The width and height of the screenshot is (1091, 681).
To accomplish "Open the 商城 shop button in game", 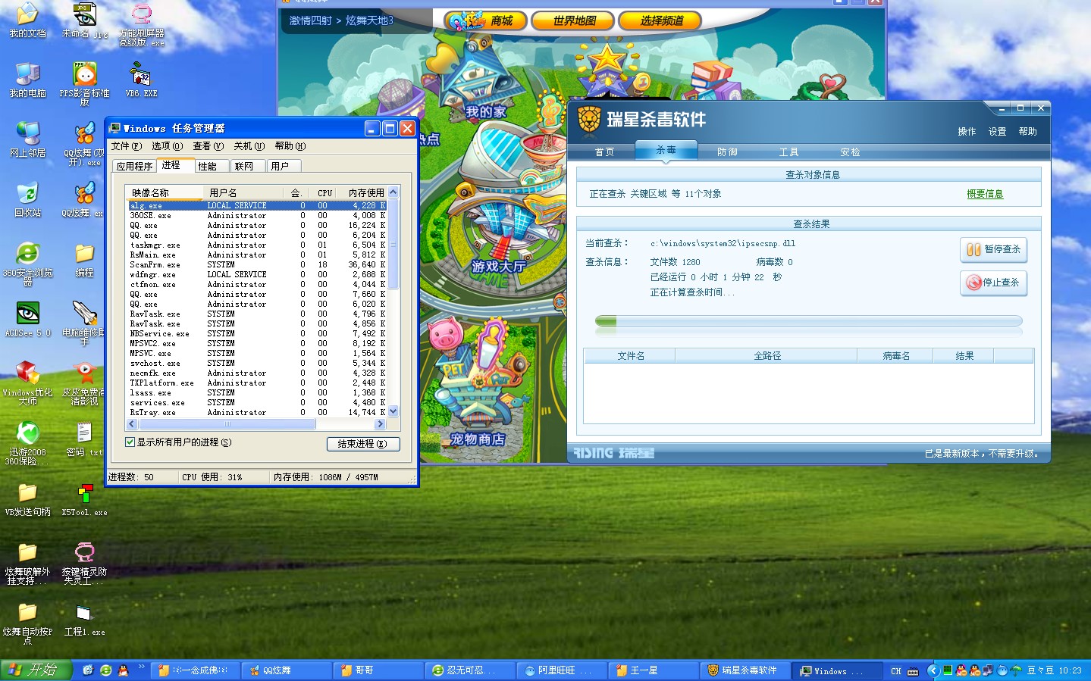I will (485, 20).
